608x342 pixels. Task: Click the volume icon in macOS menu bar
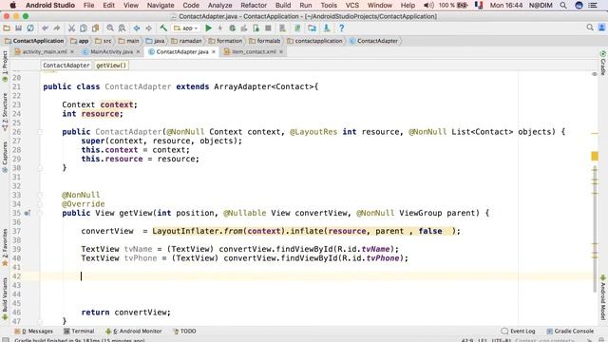click(x=428, y=5)
